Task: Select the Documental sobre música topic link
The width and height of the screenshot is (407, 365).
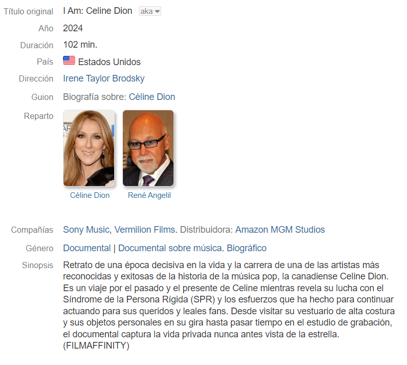Action: (170, 248)
